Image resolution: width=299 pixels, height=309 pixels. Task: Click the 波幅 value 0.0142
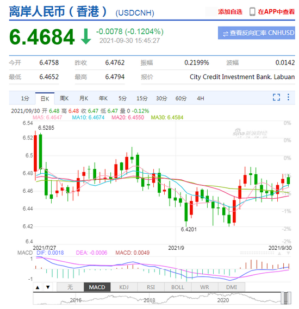click(x=285, y=62)
